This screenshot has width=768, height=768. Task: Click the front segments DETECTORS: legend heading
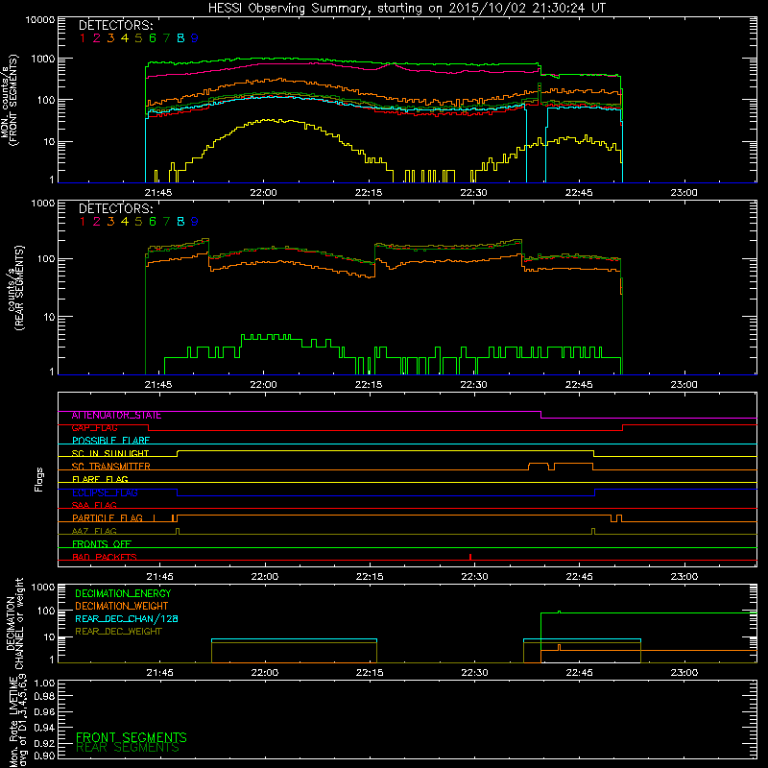[x=116, y=25]
